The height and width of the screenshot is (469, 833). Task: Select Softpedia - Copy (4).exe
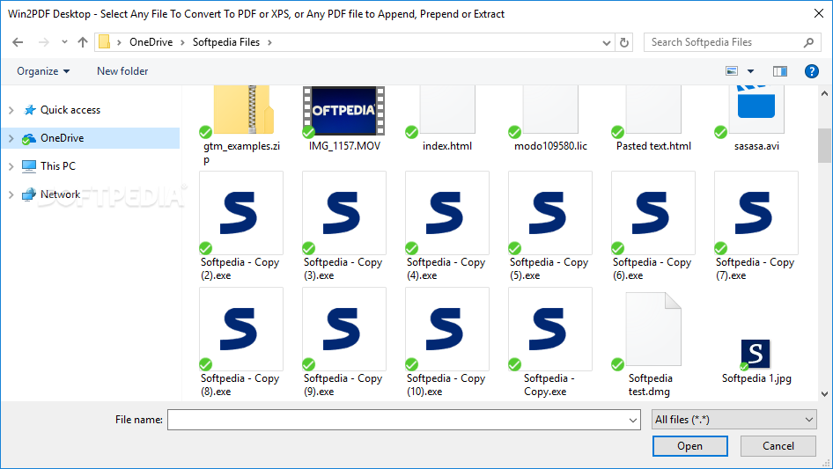click(447, 226)
